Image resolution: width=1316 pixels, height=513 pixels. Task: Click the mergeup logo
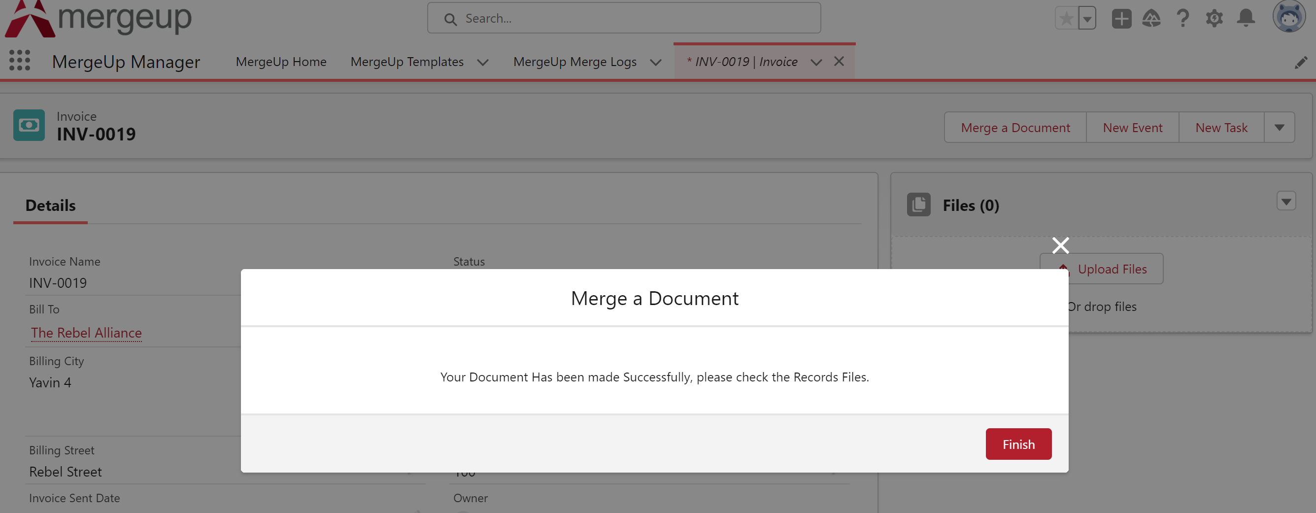[x=98, y=19]
